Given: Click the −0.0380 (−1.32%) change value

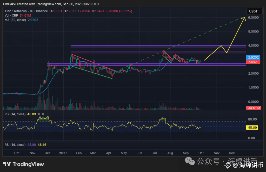Looking at the screenshot, I should point(119,11).
